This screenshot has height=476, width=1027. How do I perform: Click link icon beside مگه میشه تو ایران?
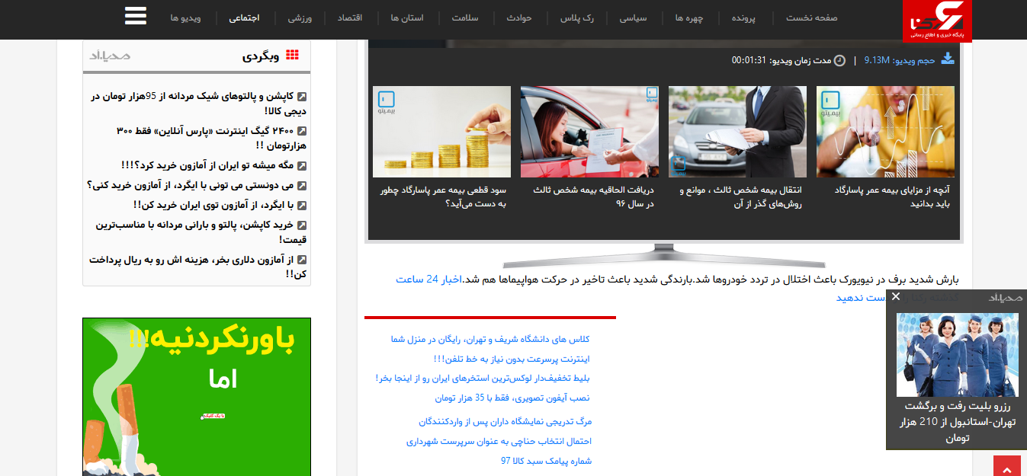point(302,166)
